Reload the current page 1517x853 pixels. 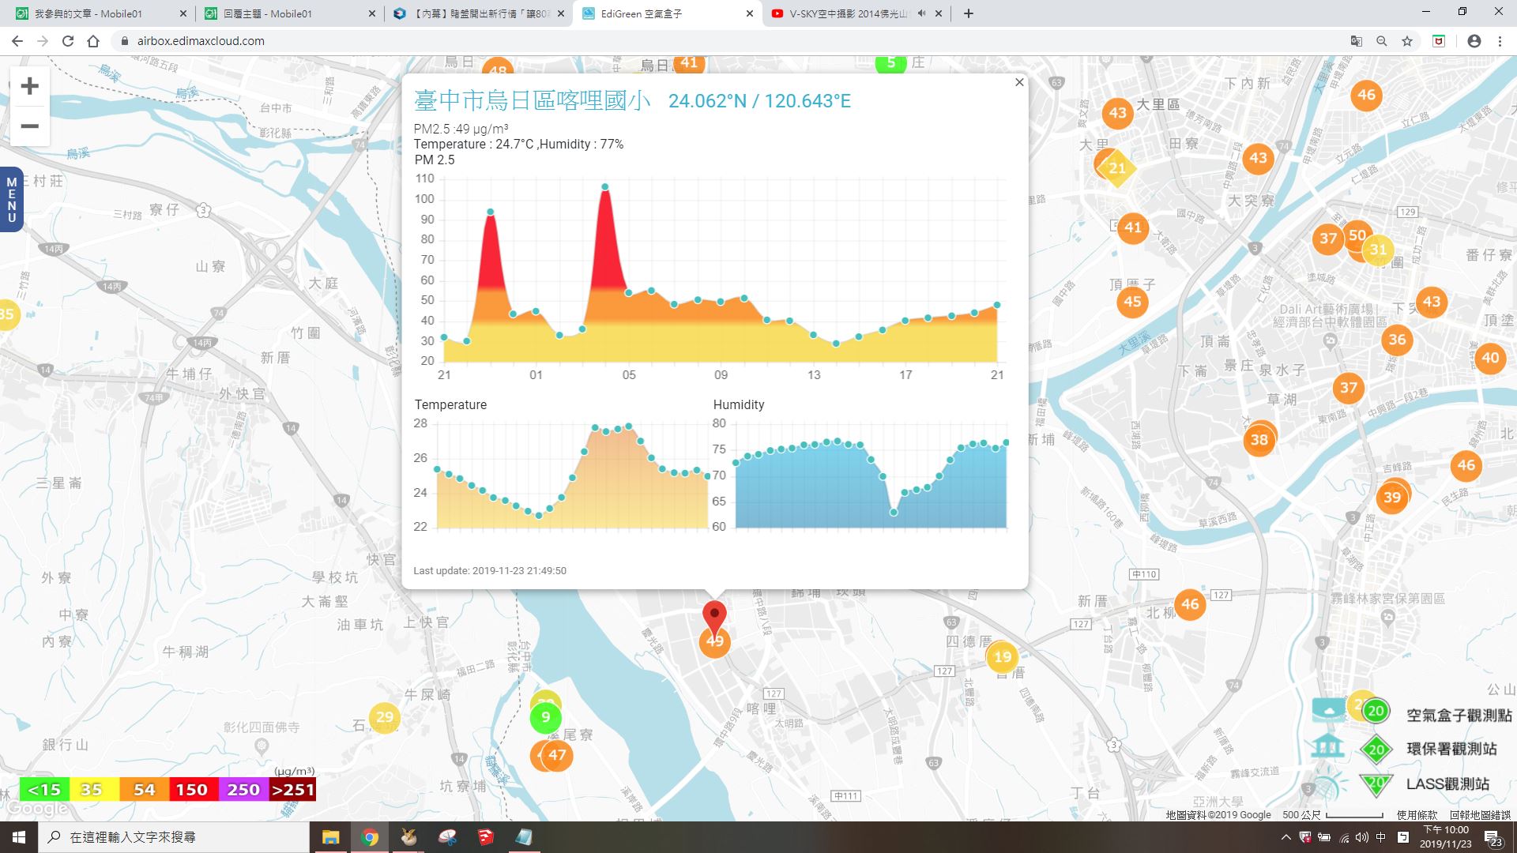click(68, 41)
